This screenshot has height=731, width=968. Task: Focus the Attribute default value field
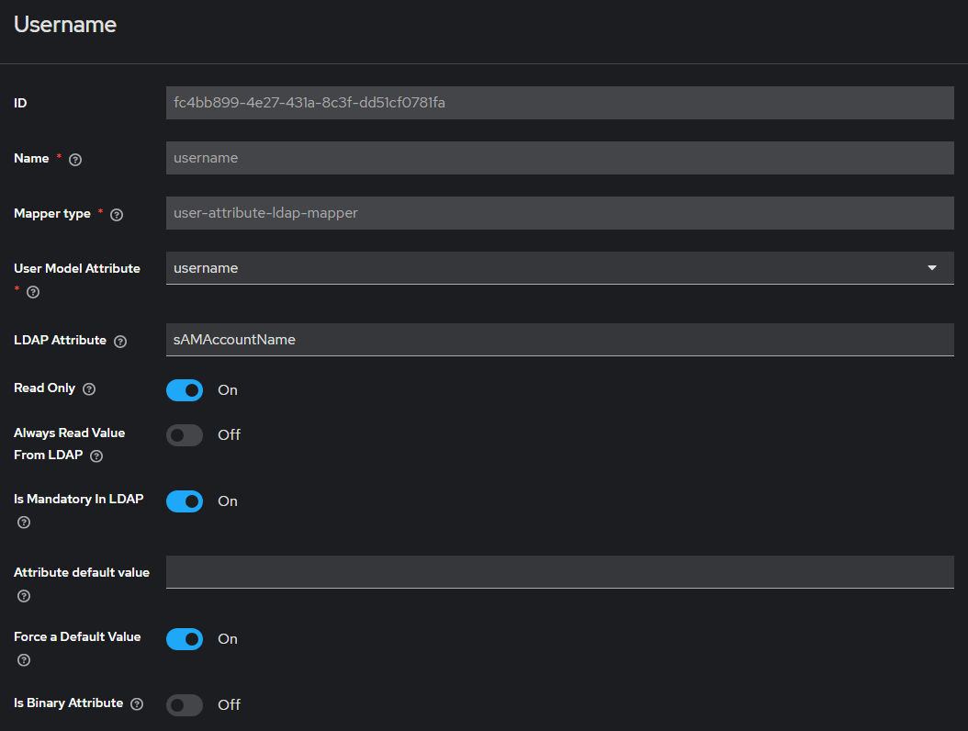[559, 572]
